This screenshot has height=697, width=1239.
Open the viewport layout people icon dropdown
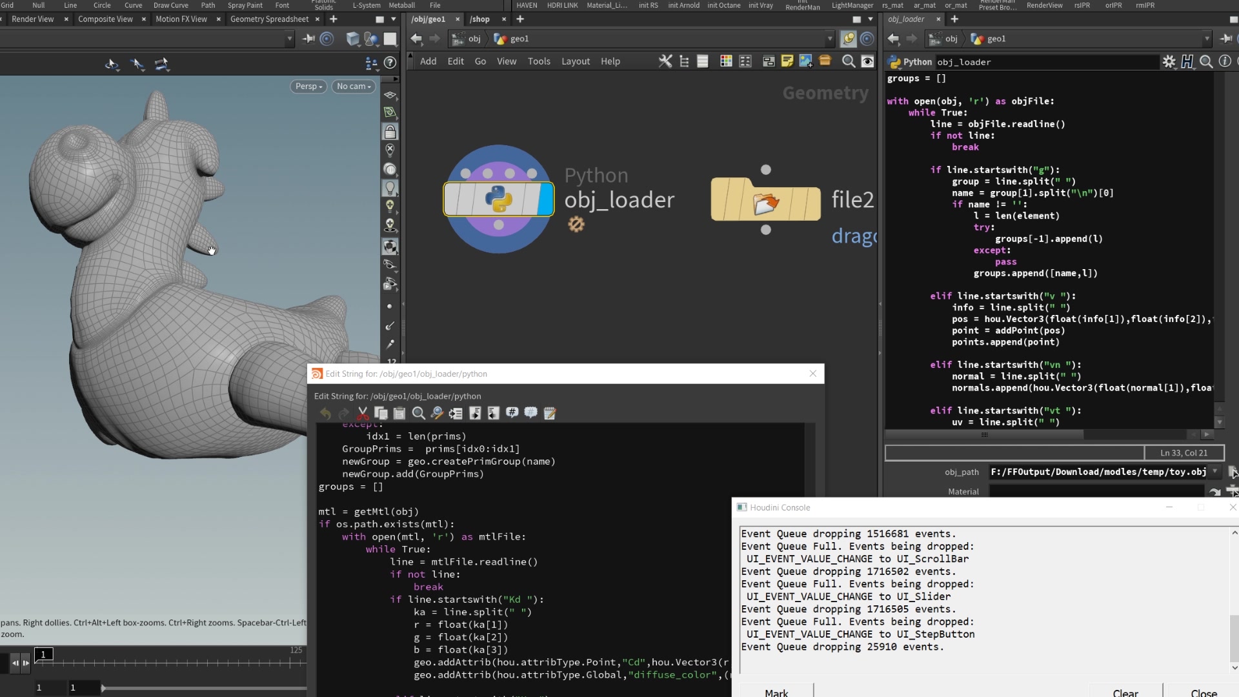tap(371, 63)
